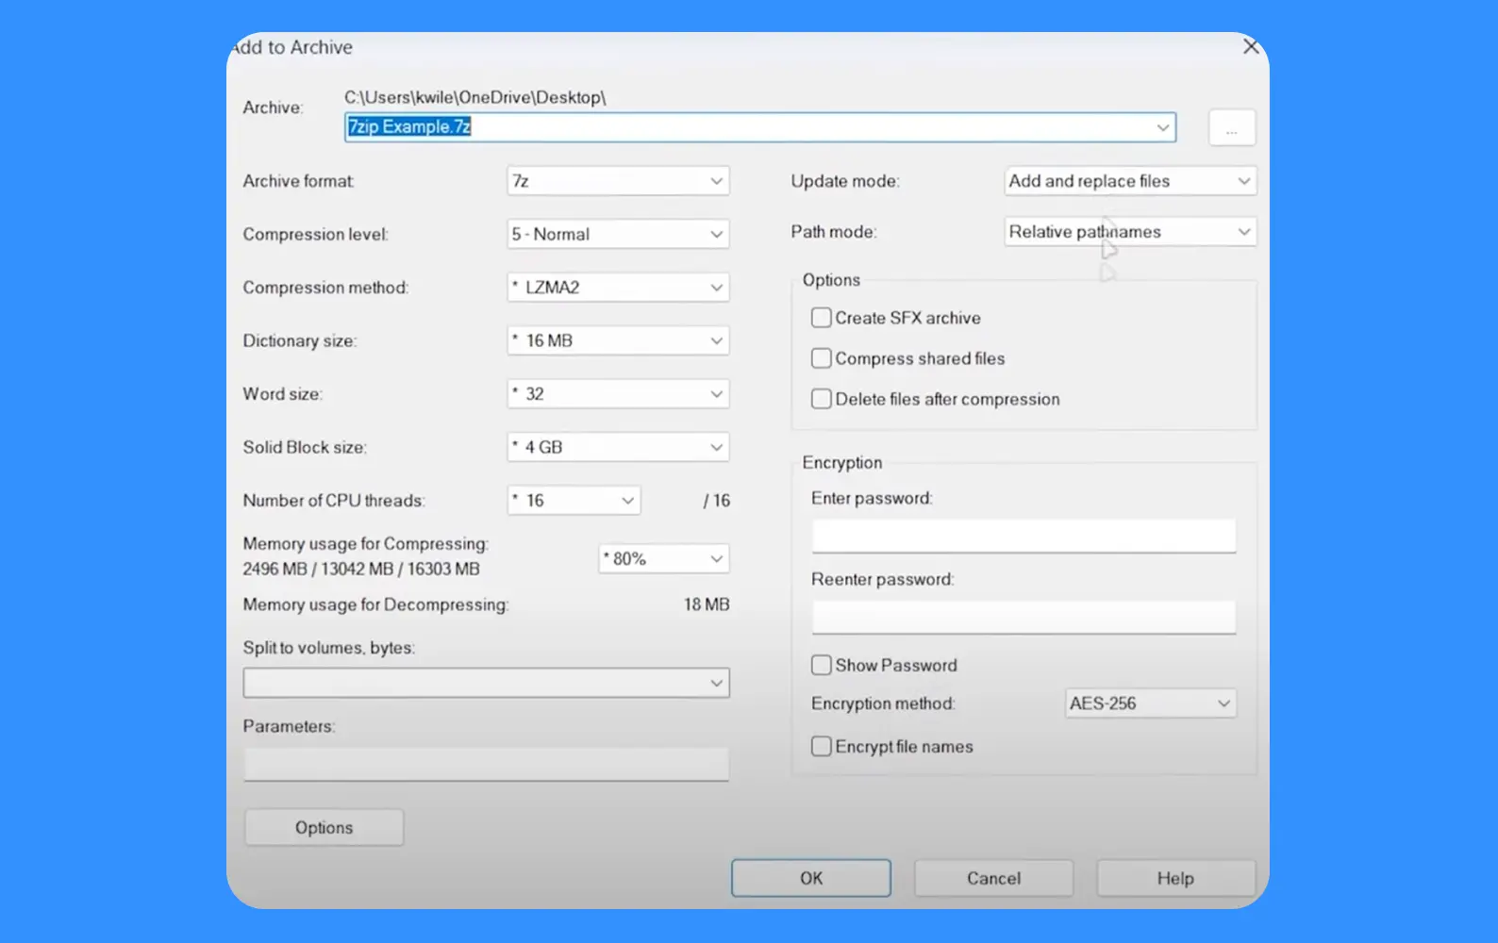
Task: Close the Add to Archive dialog
Action: click(x=1251, y=46)
